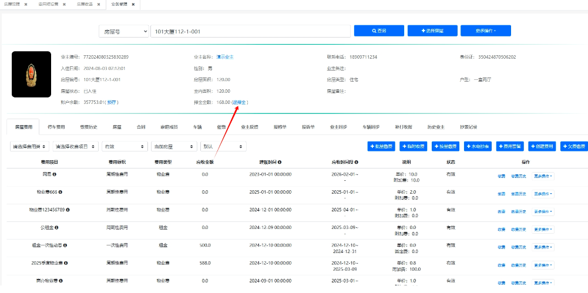Open the 当前房屋 filter dropdown
Viewport: 588px width, 293px height.
(173, 146)
